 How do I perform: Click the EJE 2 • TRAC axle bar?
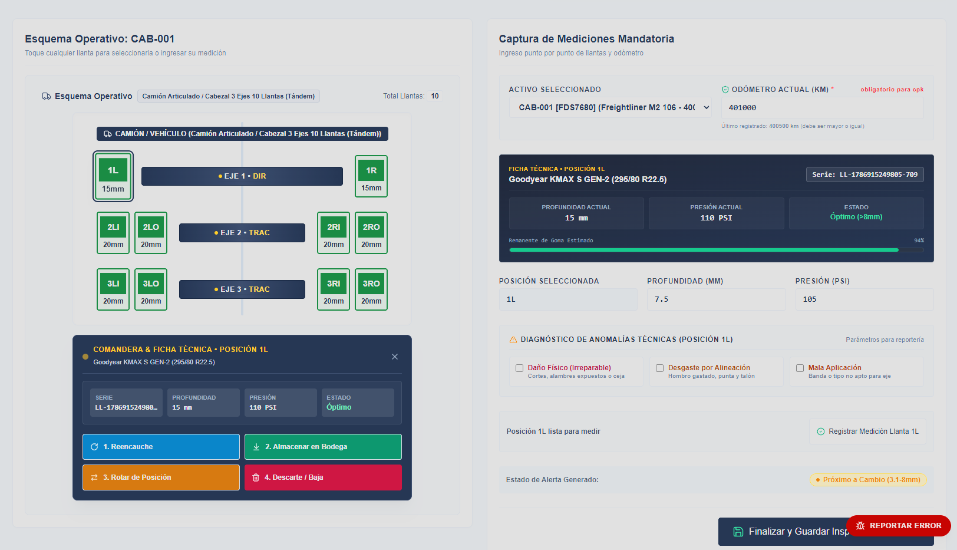tap(242, 233)
